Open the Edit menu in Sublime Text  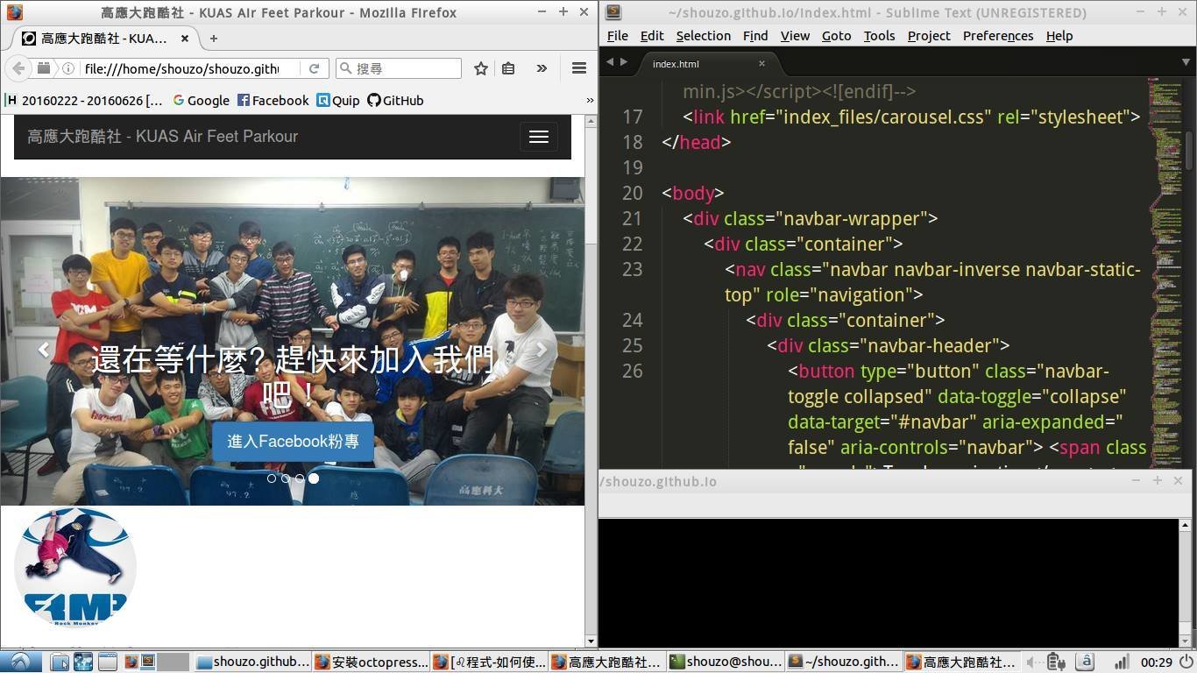(x=652, y=36)
